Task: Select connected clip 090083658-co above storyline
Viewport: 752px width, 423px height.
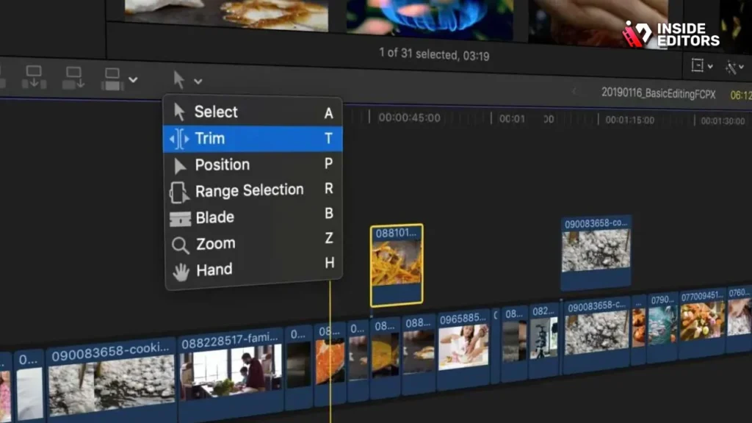Action: pyautogui.click(x=596, y=253)
